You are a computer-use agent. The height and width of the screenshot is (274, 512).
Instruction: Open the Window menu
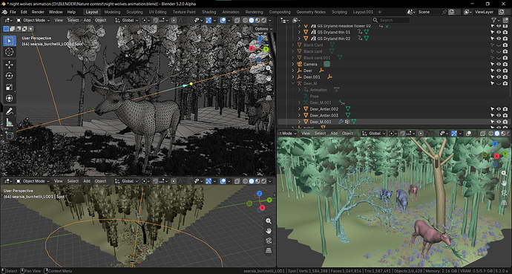56,12
